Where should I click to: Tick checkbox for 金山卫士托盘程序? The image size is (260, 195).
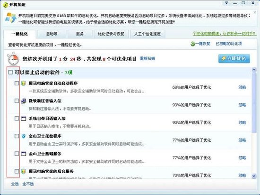(x=17, y=136)
